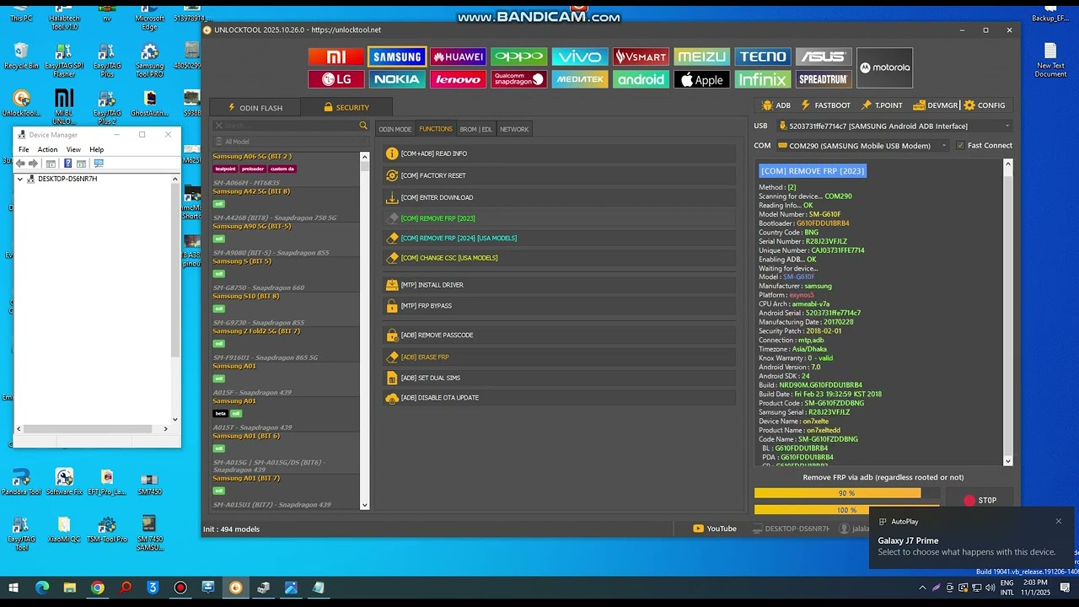Run [MTP] INSTALL DRIVER
This screenshot has height=607, width=1079.
click(559, 285)
